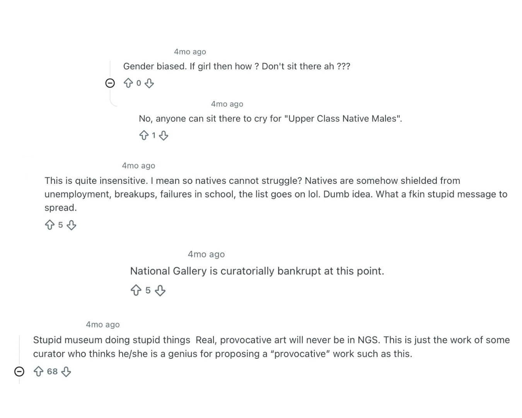The width and height of the screenshot is (522, 418).
Task: Open timestamp of "Gender biased" comment
Action: click(x=190, y=52)
